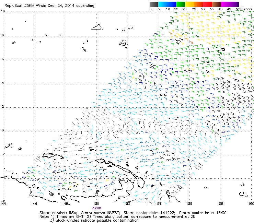This screenshot has width=254, height=223.
Task: Click the "152" longitude axis label
Action: 127,203
